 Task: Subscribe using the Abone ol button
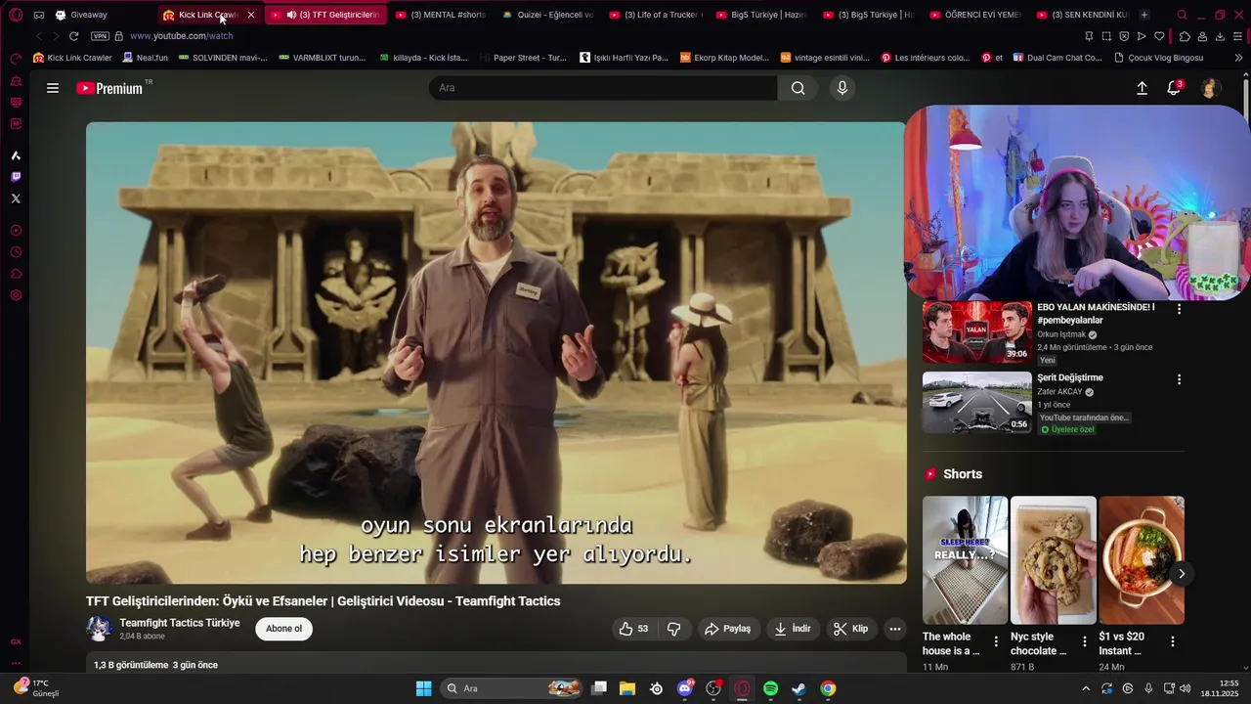click(284, 629)
